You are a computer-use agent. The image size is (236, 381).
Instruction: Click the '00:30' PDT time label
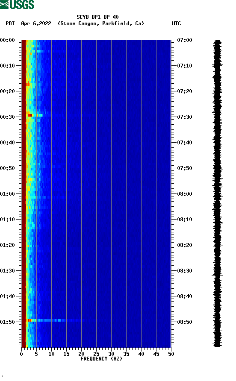coord(7,117)
